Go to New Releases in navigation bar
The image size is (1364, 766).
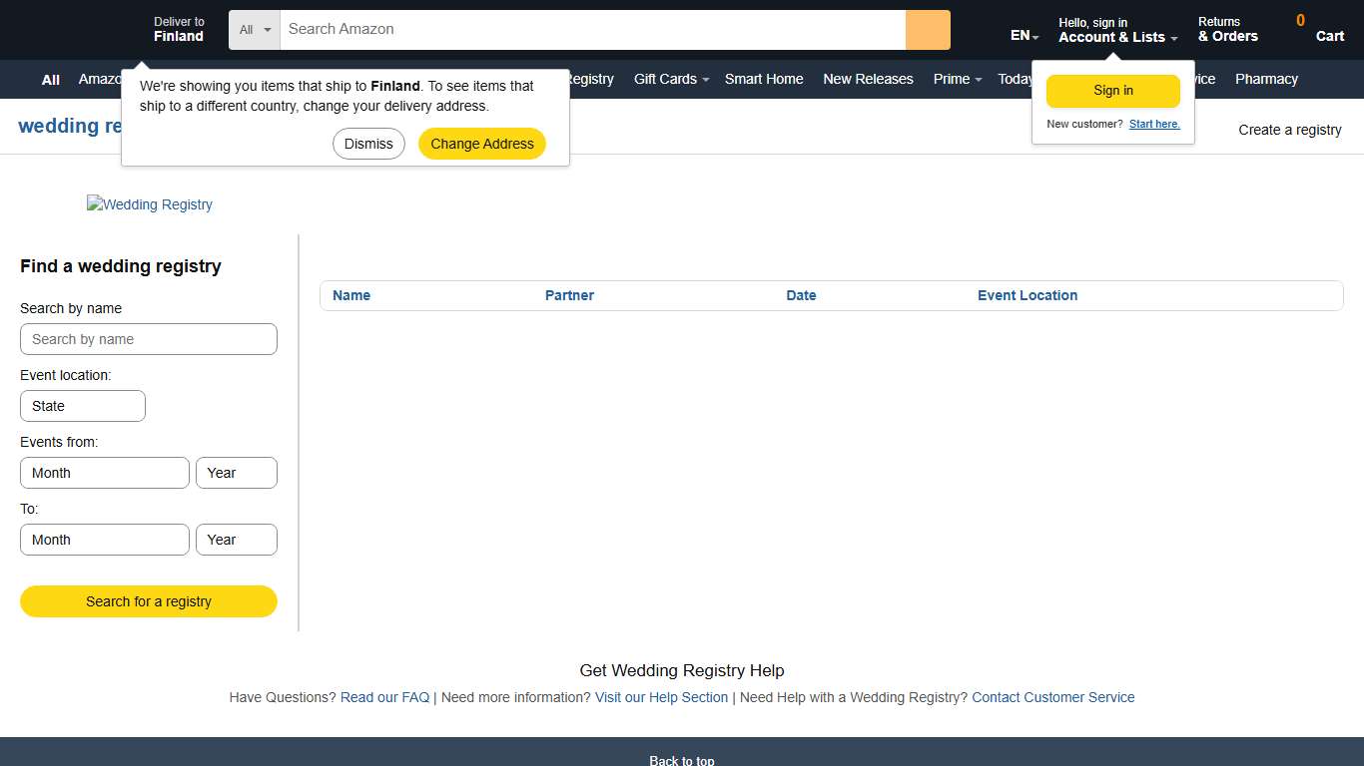coord(868,79)
